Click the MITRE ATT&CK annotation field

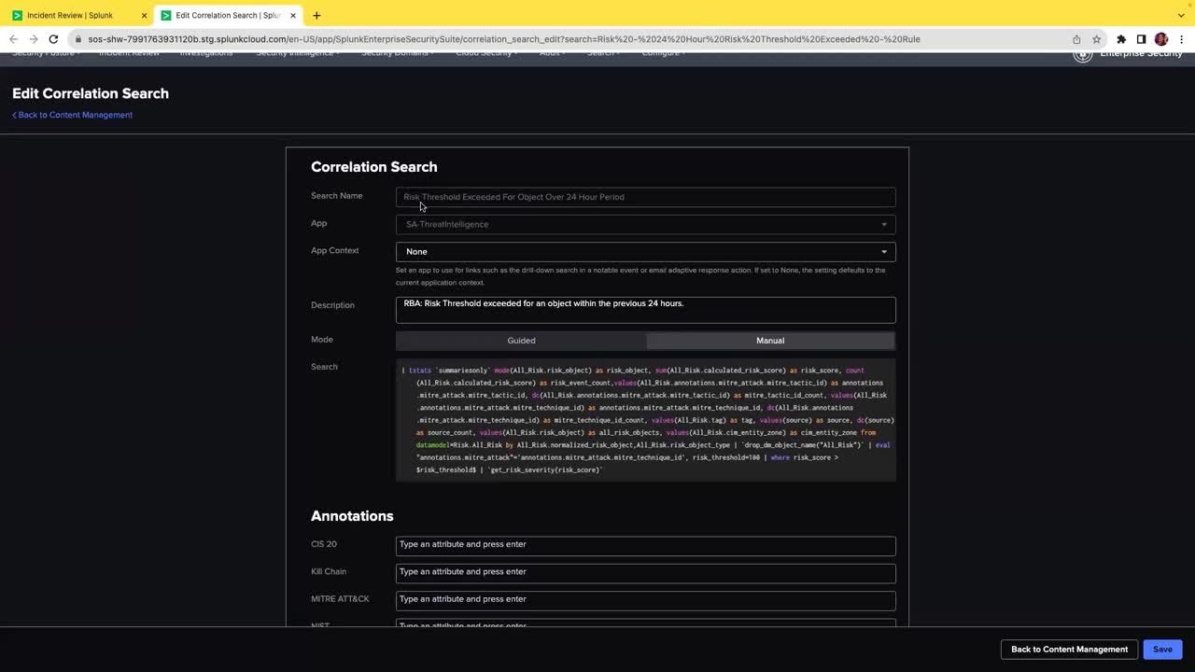click(x=645, y=600)
